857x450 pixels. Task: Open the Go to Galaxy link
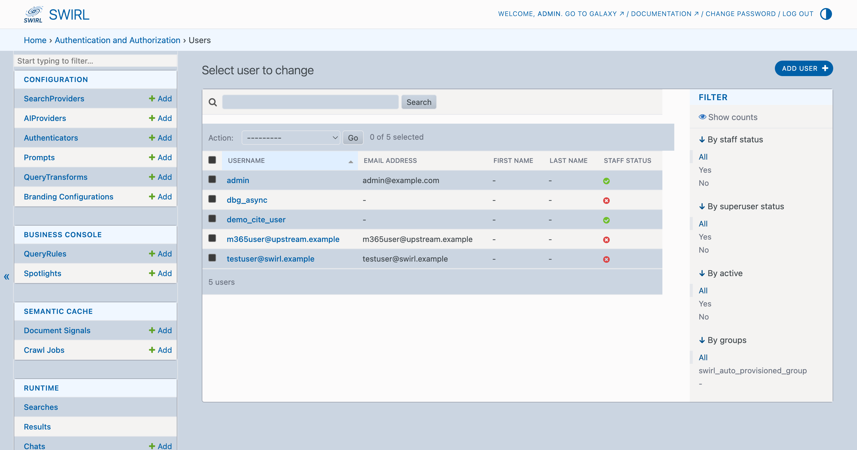pyautogui.click(x=594, y=14)
